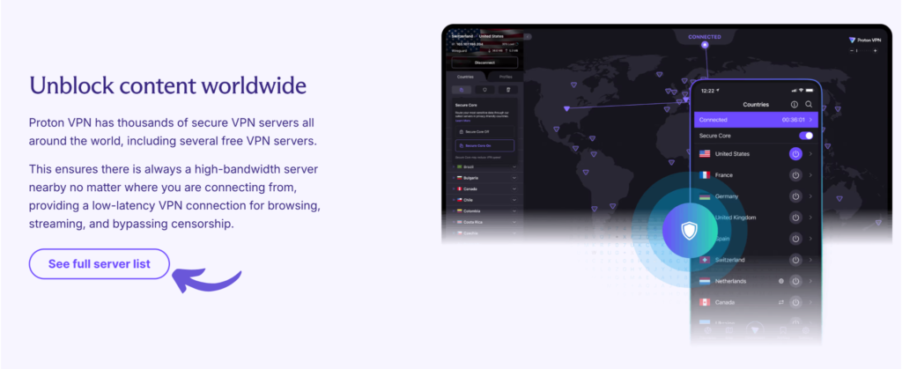902x369 pixels.
Task: Expand the Bulgaria row chevron
Action: pyautogui.click(x=514, y=178)
